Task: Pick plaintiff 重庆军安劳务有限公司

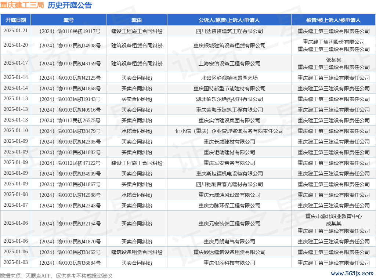Action: pos(229,163)
